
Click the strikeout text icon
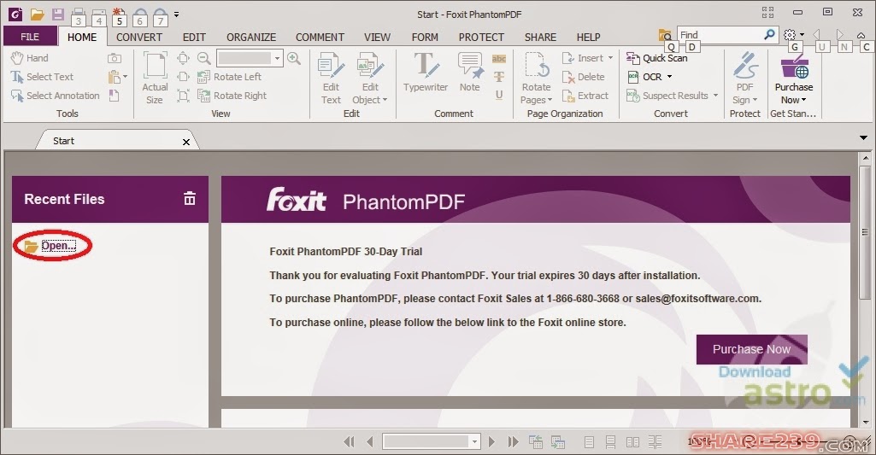pos(499,77)
